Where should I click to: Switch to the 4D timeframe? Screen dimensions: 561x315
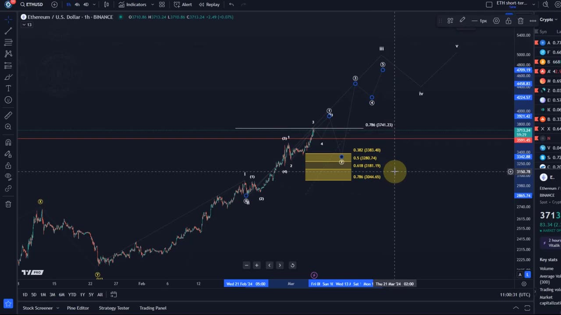(x=86, y=4)
